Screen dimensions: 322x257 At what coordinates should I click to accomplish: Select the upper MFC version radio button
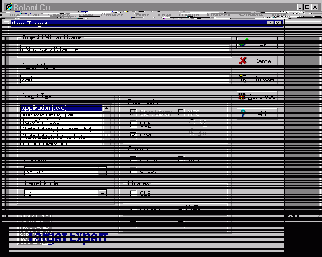pos(192,122)
